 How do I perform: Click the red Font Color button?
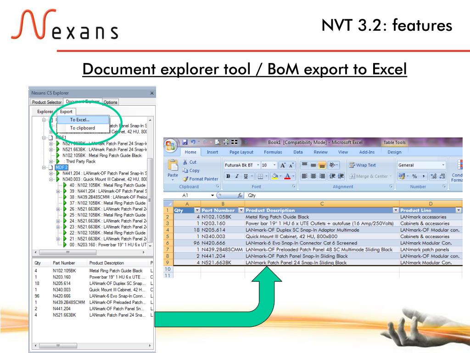coord(287,176)
